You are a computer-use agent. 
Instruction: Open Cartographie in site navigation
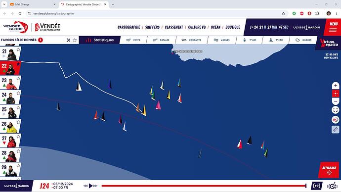tap(129, 27)
